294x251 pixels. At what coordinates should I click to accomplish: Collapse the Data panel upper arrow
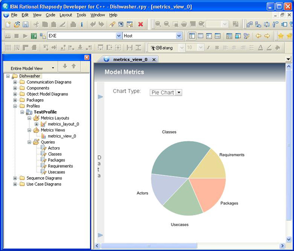[x=100, y=97]
